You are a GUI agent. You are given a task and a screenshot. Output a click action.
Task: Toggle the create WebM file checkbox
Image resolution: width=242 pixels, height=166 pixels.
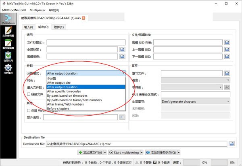click(29, 110)
